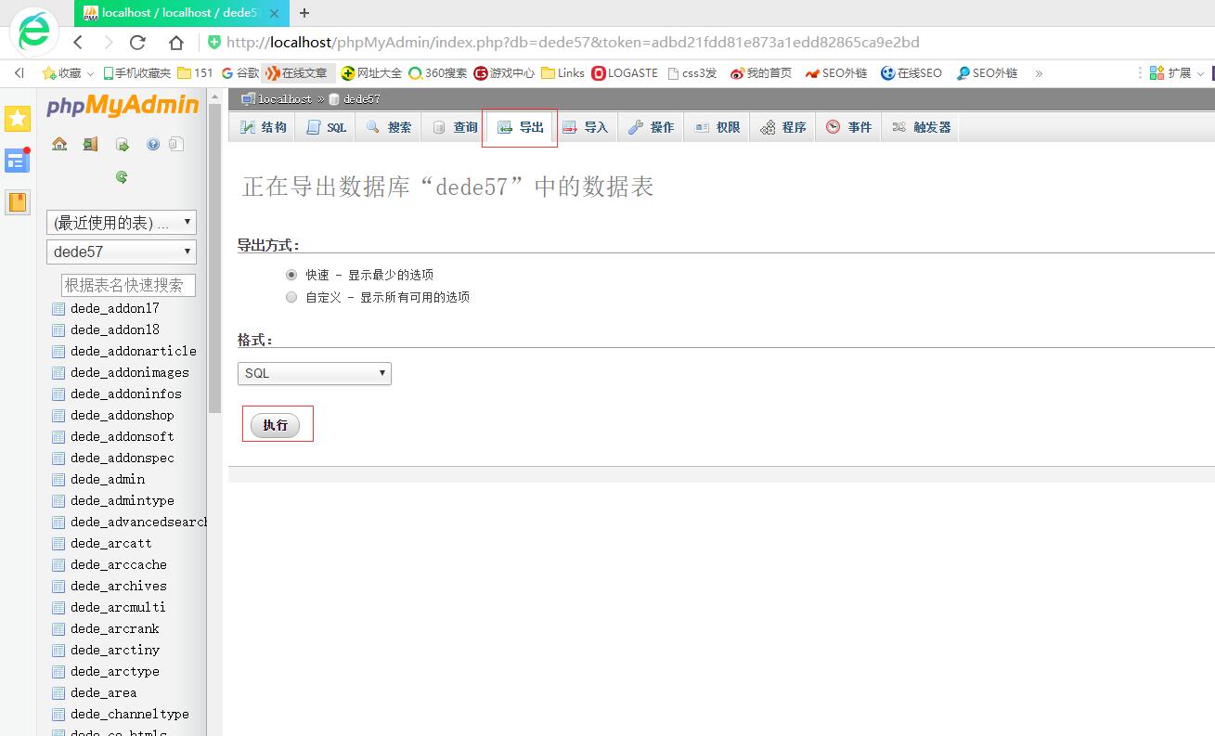Open the 程序 routines tab

tap(783, 127)
